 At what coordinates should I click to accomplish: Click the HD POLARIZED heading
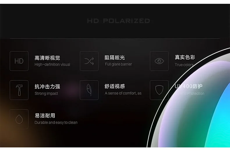(x=118, y=21)
